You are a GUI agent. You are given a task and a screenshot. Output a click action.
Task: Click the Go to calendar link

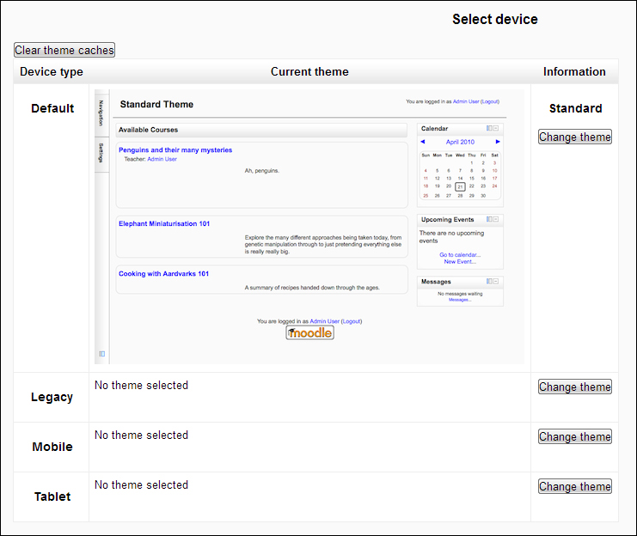click(460, 255)
